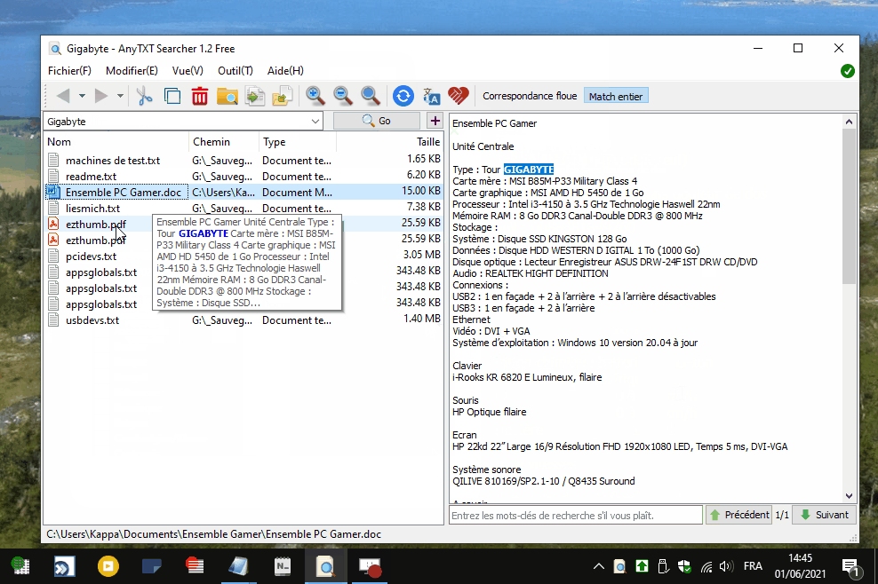Sort results by the Type column header
The height and width of the screenshot is (584, 878).
point(298,142)
